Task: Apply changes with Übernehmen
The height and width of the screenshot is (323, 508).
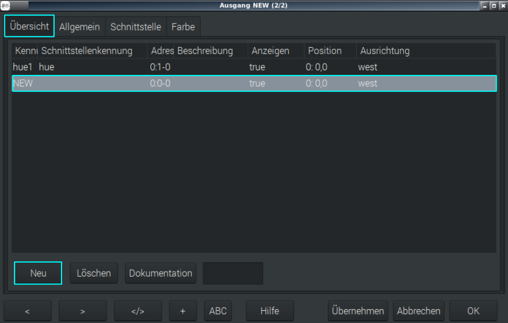Action: (x=358, y=311)
